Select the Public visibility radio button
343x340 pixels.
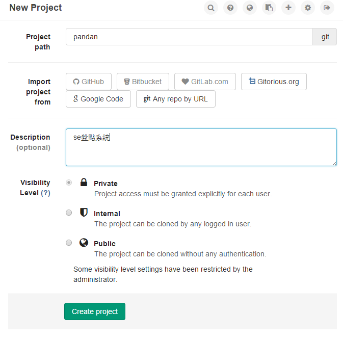[69, 243]
